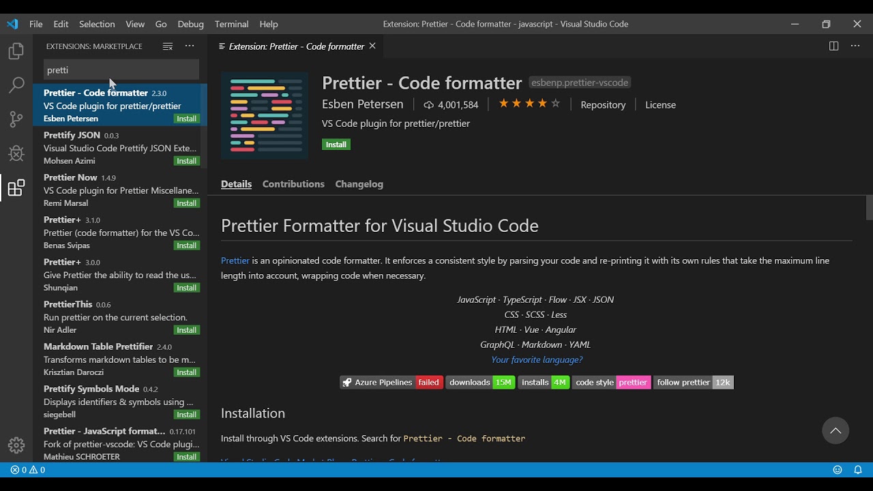
Task: Click the Azure Pipelines failed badge
Action: point(391,383)
